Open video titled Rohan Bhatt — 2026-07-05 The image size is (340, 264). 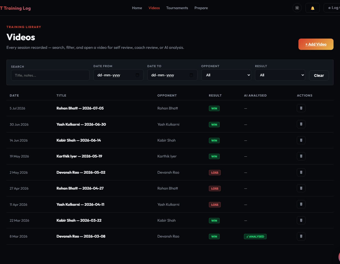click(80, 108)
